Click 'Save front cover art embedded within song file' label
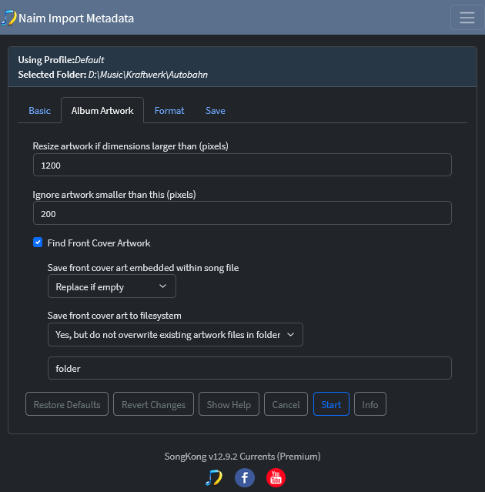Viewport: 485px width, 492px height. click(143, 268)
